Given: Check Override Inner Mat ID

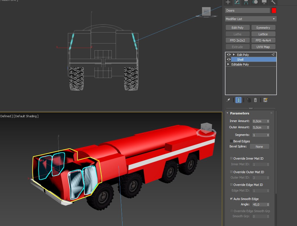Looking at the screenshot, I should pos(231,158).
